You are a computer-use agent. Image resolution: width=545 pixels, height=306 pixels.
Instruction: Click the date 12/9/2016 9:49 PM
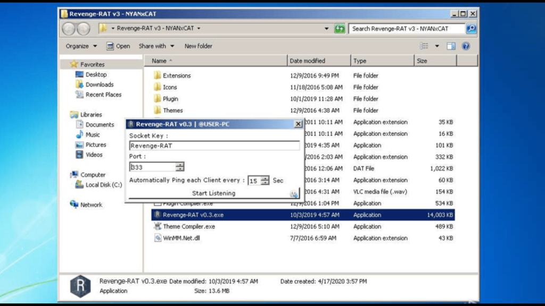click(315, 75)
